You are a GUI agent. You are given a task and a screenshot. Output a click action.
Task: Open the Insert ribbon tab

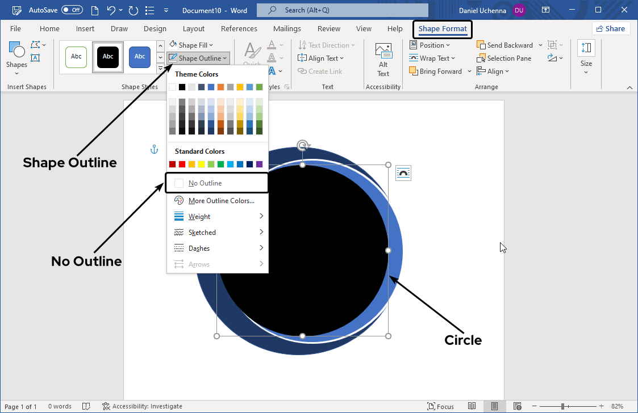click(85, 28)
